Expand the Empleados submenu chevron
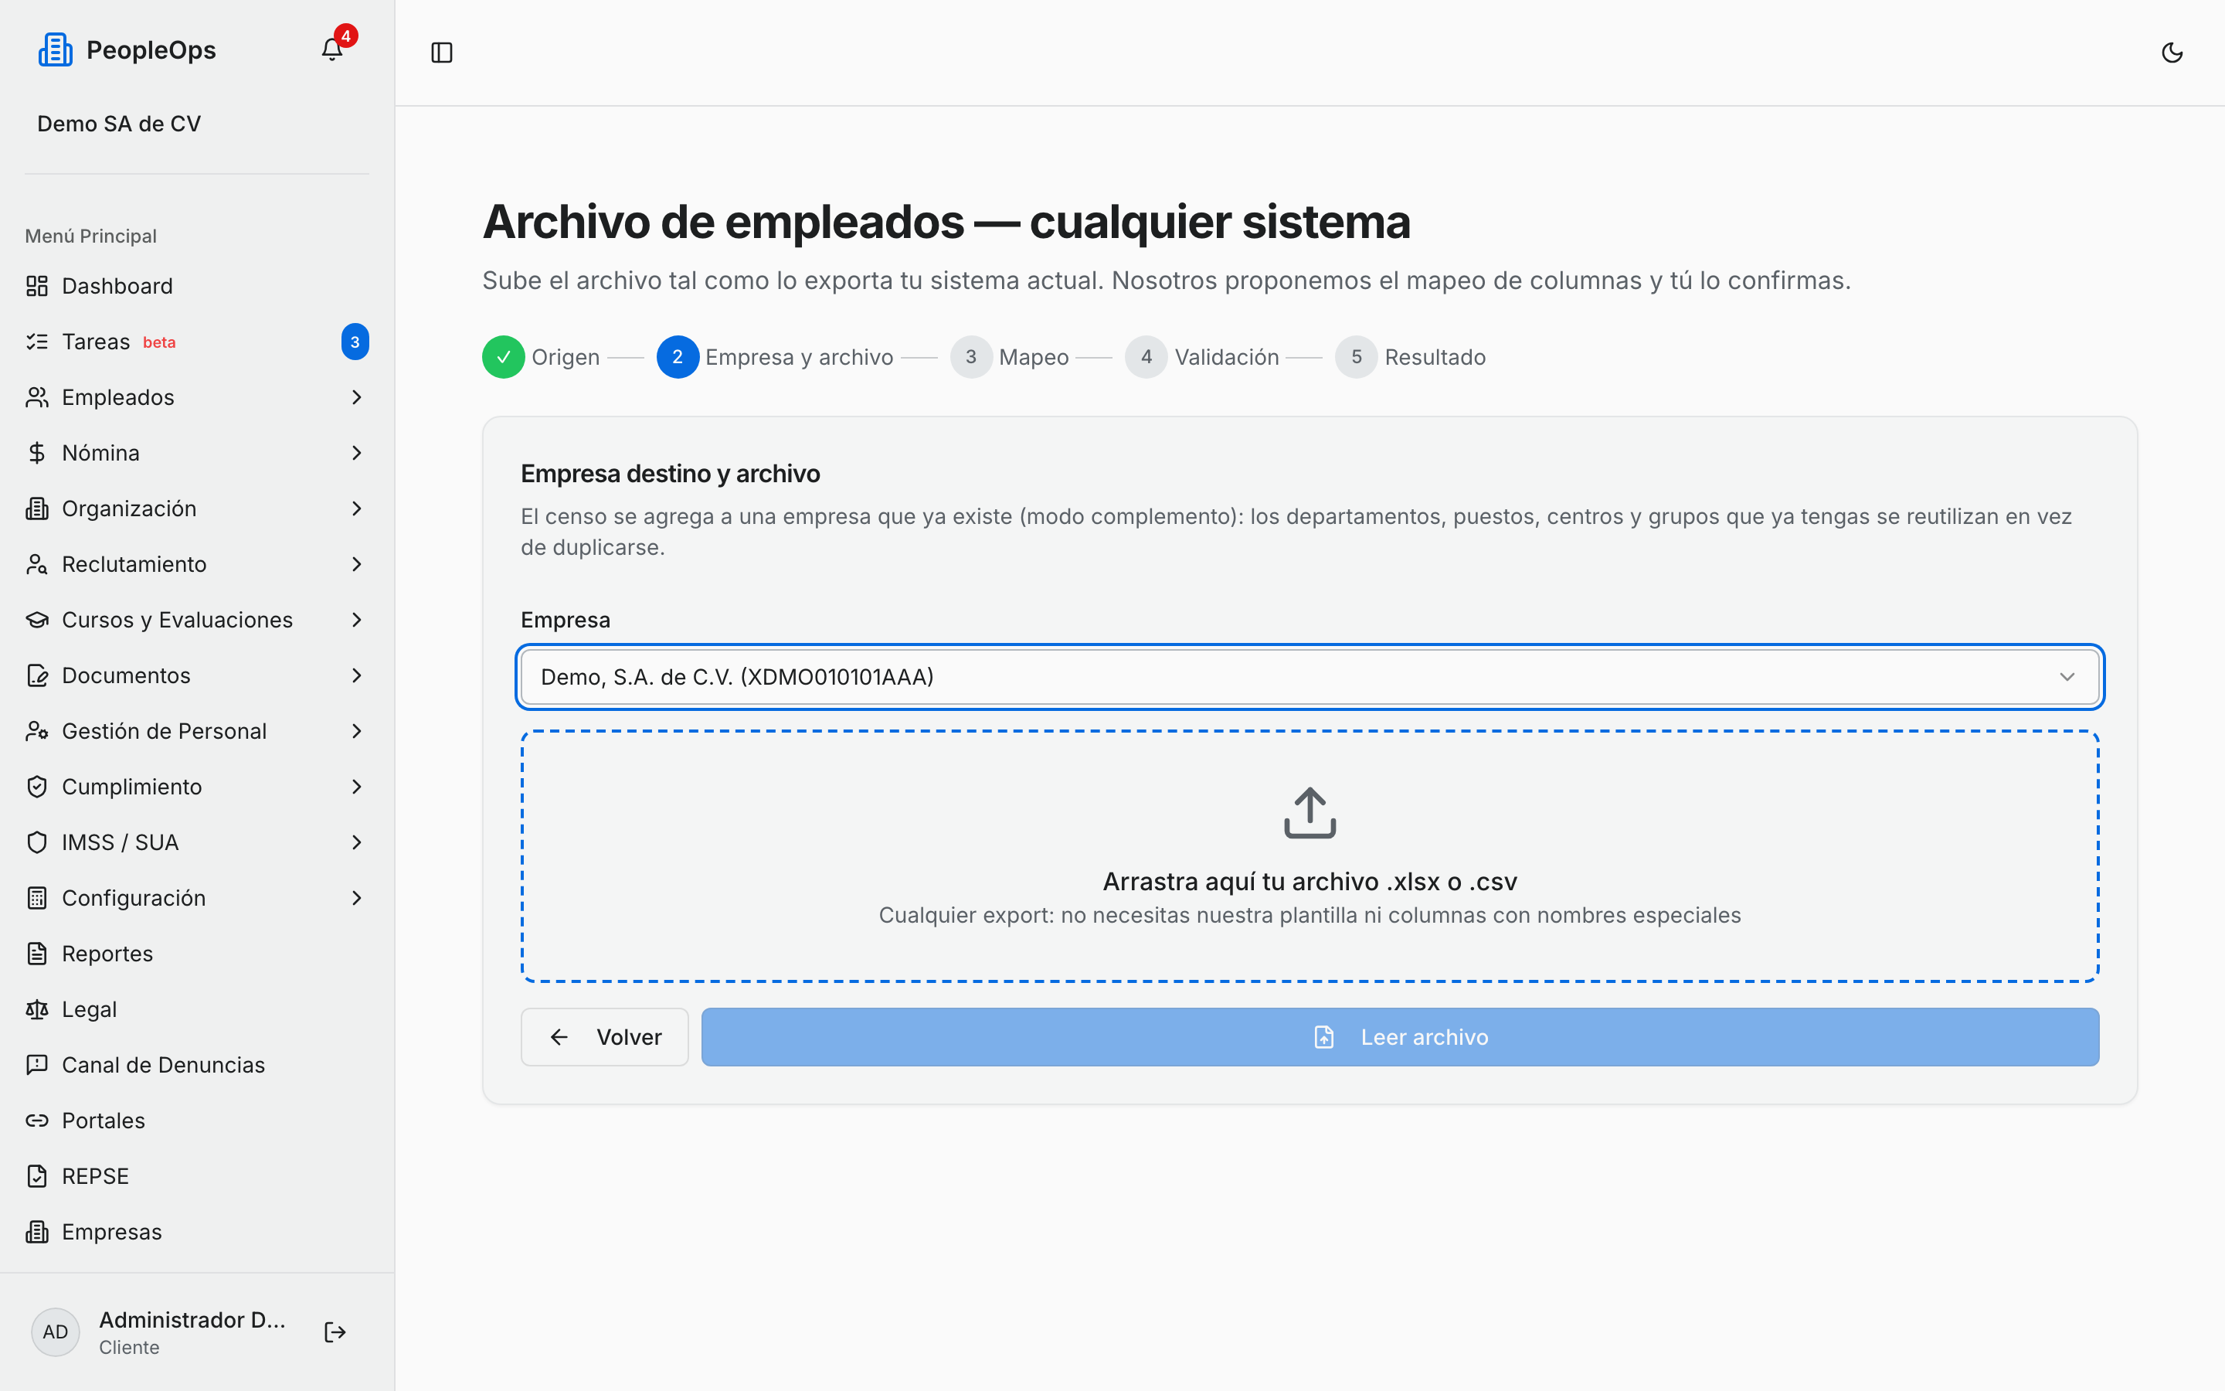The image size is (2225, 1391). 357,397
